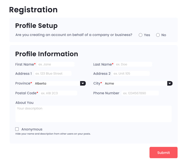The image size is (187, 165).
Task: Click the City dropdown arrow icon
Action: [170, 83]
